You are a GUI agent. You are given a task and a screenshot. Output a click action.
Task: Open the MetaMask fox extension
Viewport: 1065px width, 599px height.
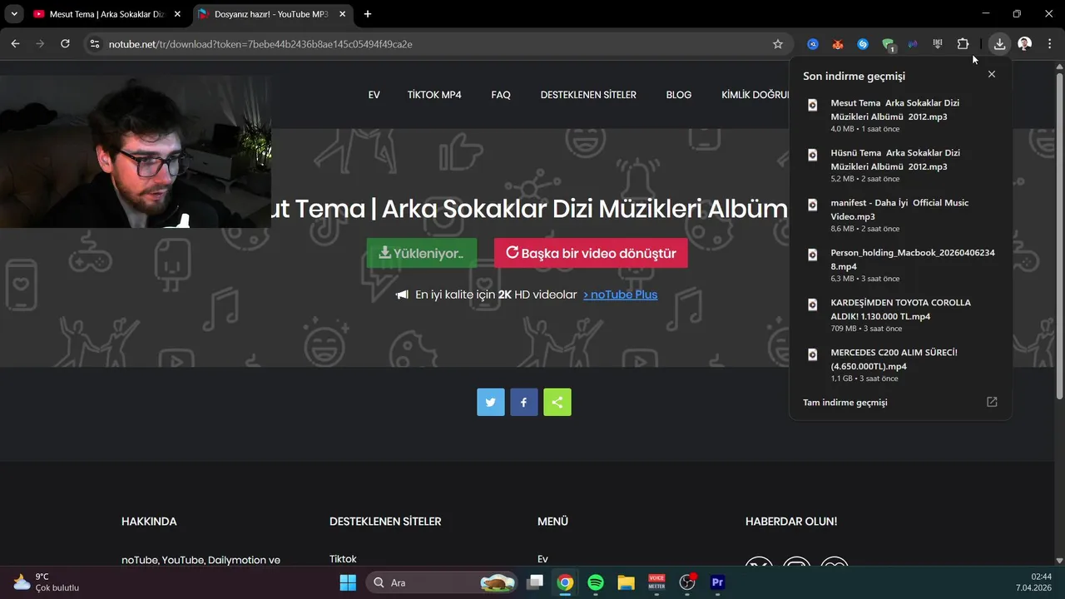point(838,44)
